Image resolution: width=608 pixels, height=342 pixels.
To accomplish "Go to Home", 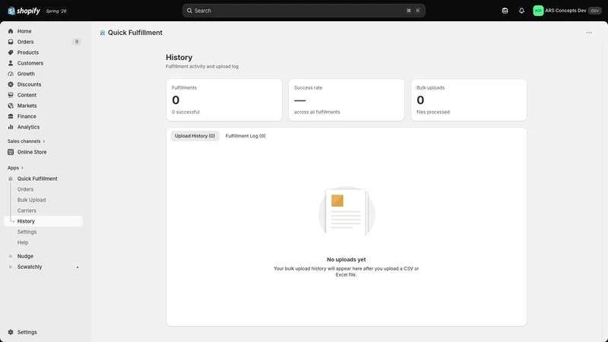I will coord(24,31).
